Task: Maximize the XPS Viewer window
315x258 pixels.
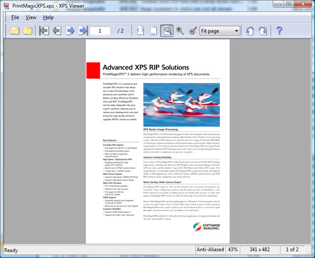Action: pos(289,4)
